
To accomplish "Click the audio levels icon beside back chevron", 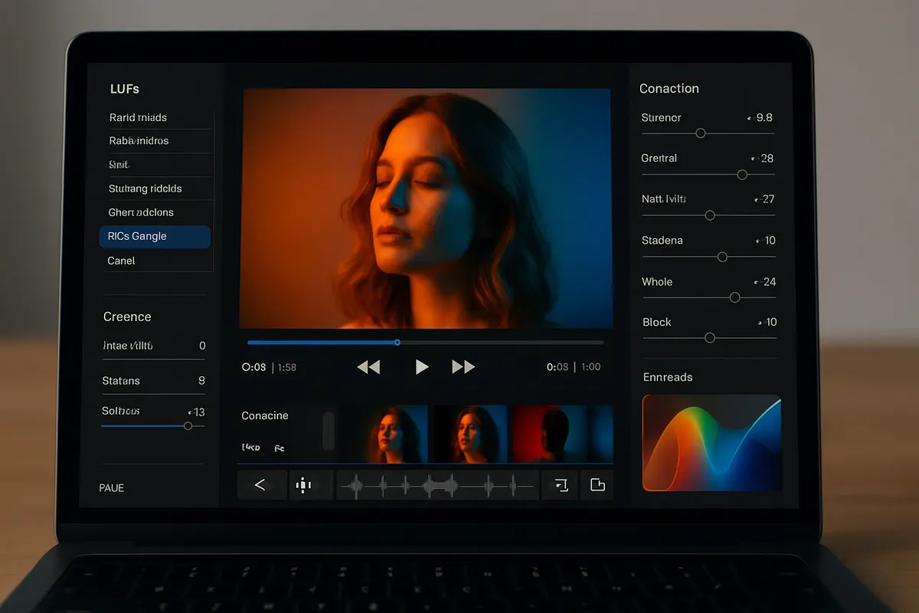I will [x=304, y=485].
